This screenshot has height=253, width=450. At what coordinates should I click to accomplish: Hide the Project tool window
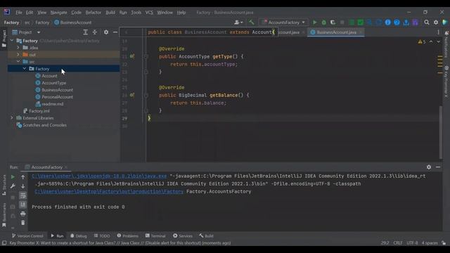coord(115,32)
